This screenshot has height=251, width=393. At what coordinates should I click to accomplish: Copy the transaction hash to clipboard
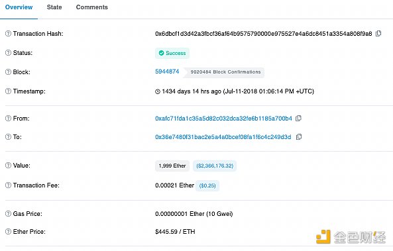378,33
